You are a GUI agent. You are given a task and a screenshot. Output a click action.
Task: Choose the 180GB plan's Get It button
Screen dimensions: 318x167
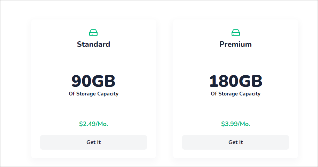click(x=236, y=142)
